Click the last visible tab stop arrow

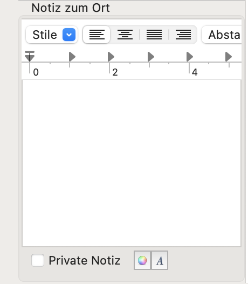click(229, 57)
